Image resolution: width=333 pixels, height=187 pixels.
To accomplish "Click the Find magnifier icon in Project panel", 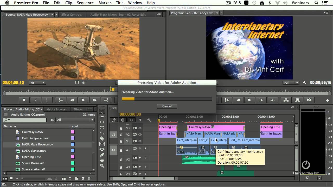I will coord(70,179).
